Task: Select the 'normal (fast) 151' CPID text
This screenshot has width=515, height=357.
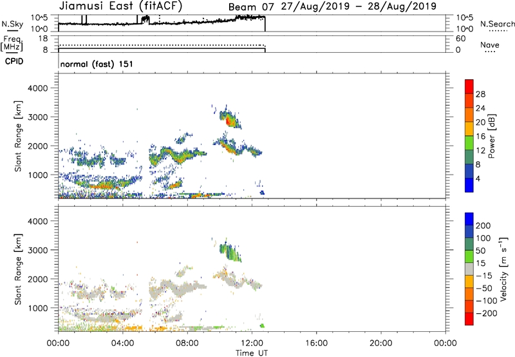Action: [97, 64]
